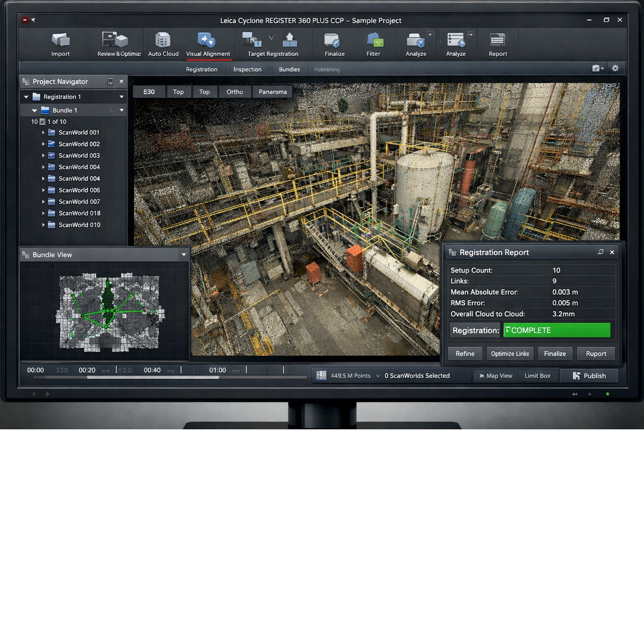Switch to the Ortho view tab

pos(234,92)
